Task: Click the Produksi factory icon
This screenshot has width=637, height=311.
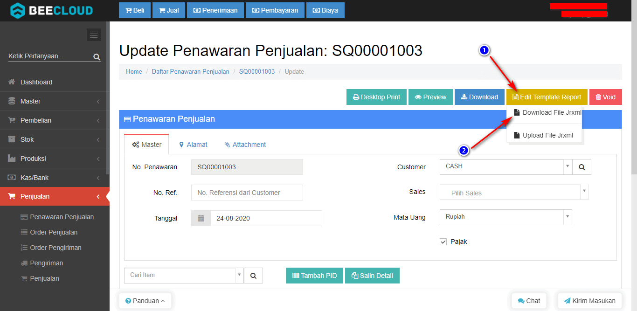Action: pyautogui.click(x=12, y=159)
